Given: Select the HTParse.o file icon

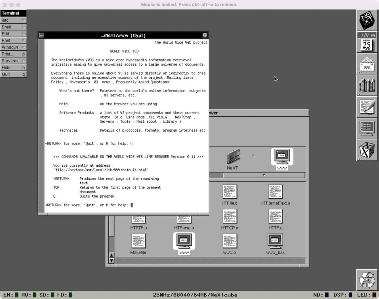Looking at the screenshot, I should (184, 219).
